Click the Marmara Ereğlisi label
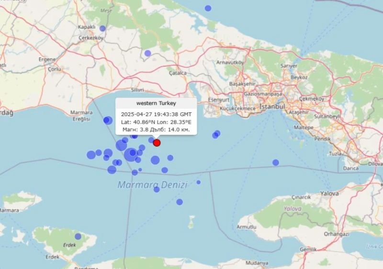 tap(81, 116)
